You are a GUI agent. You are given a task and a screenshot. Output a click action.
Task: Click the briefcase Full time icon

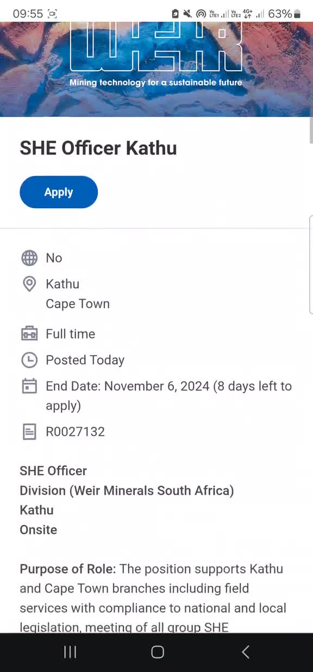(29, 334)
